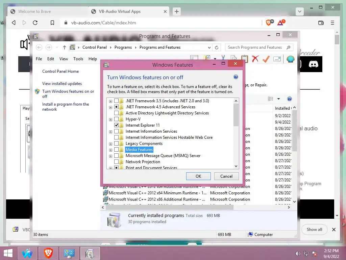The width and height of the screenshot is (346, 260).
Task: Click the taskbar volume speaker icon
Action: (298, 254)
